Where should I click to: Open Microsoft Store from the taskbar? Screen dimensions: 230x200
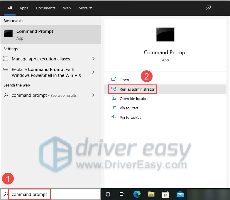point(165,194)
